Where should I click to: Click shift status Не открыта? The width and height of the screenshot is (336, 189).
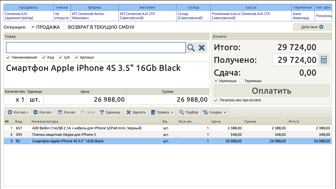pyautogui.click(x=62, y=16)
